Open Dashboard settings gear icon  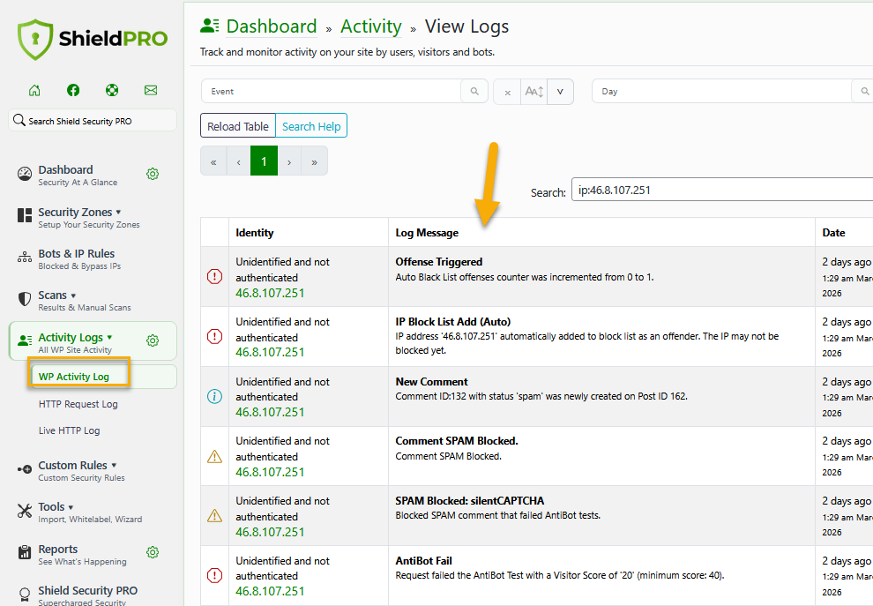(153, 174)
